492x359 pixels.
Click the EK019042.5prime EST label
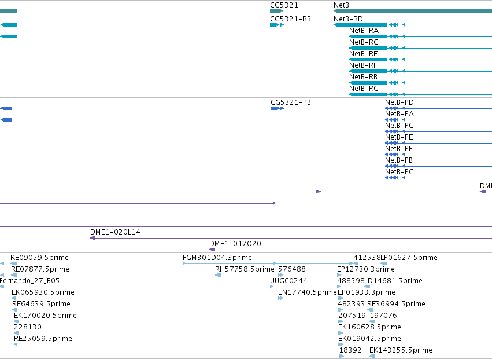tap(369, 339)
